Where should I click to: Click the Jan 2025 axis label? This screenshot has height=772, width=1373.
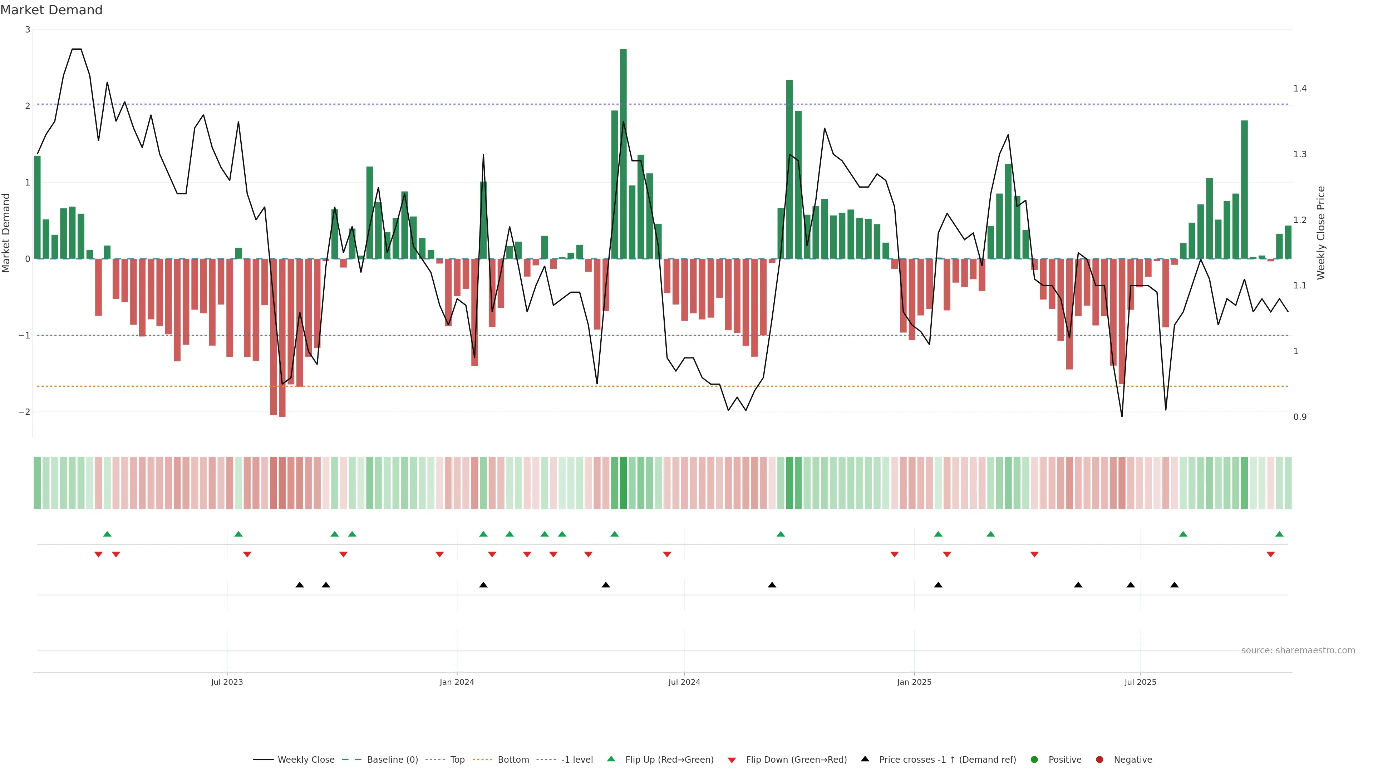(x=914, y=682)
